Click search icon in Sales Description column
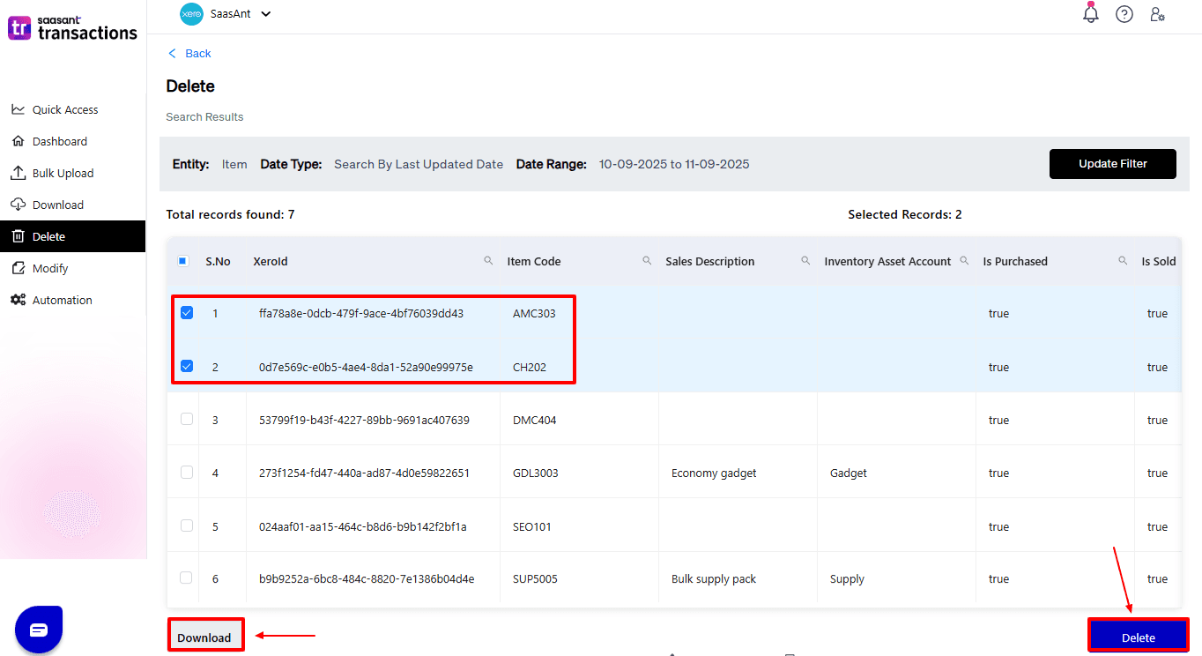This screenshot has width=1202, height=656. click(805, 261)
